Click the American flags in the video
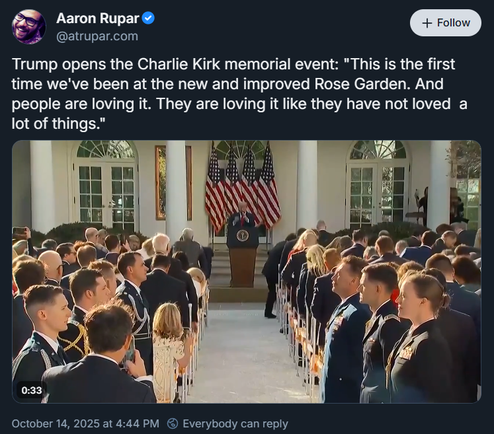 (x=243, y=185)
